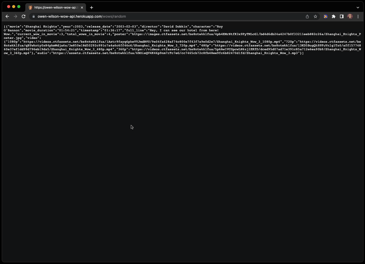Open a new browser tab
The width and height of the screenshot is (365, 264).
click(x=91, y=7)
